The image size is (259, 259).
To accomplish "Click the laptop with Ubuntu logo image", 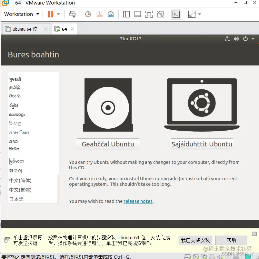I will click(202, 105).
